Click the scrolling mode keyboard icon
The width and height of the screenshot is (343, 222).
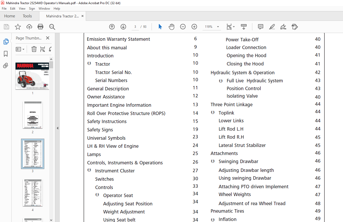(244, 27)
